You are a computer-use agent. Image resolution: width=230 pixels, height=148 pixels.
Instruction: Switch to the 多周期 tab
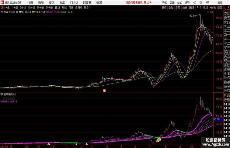(x=79, y=8)
